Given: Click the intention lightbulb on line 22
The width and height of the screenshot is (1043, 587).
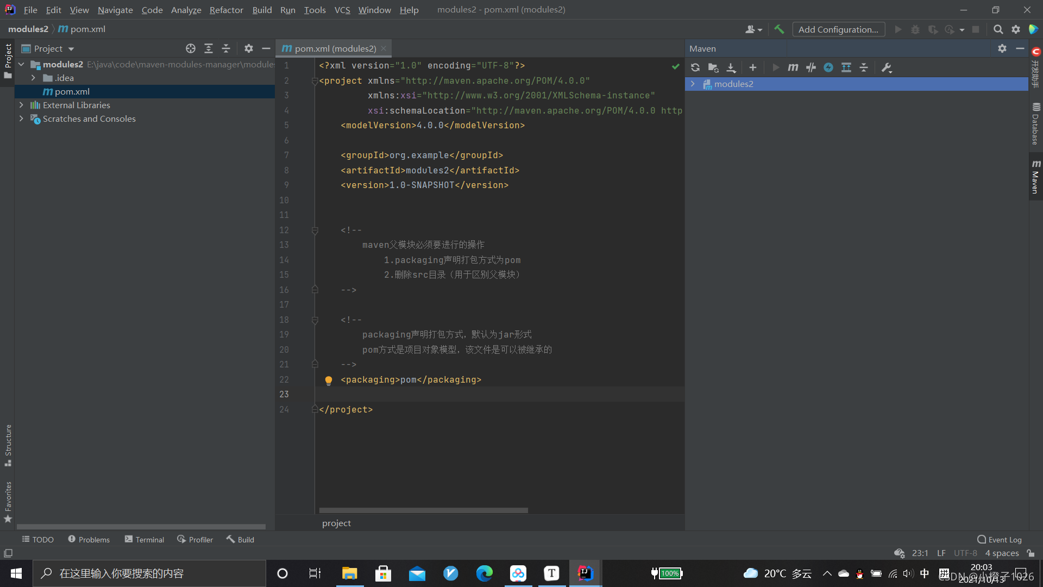Looking at the screenshot, I should click(329, 380).
